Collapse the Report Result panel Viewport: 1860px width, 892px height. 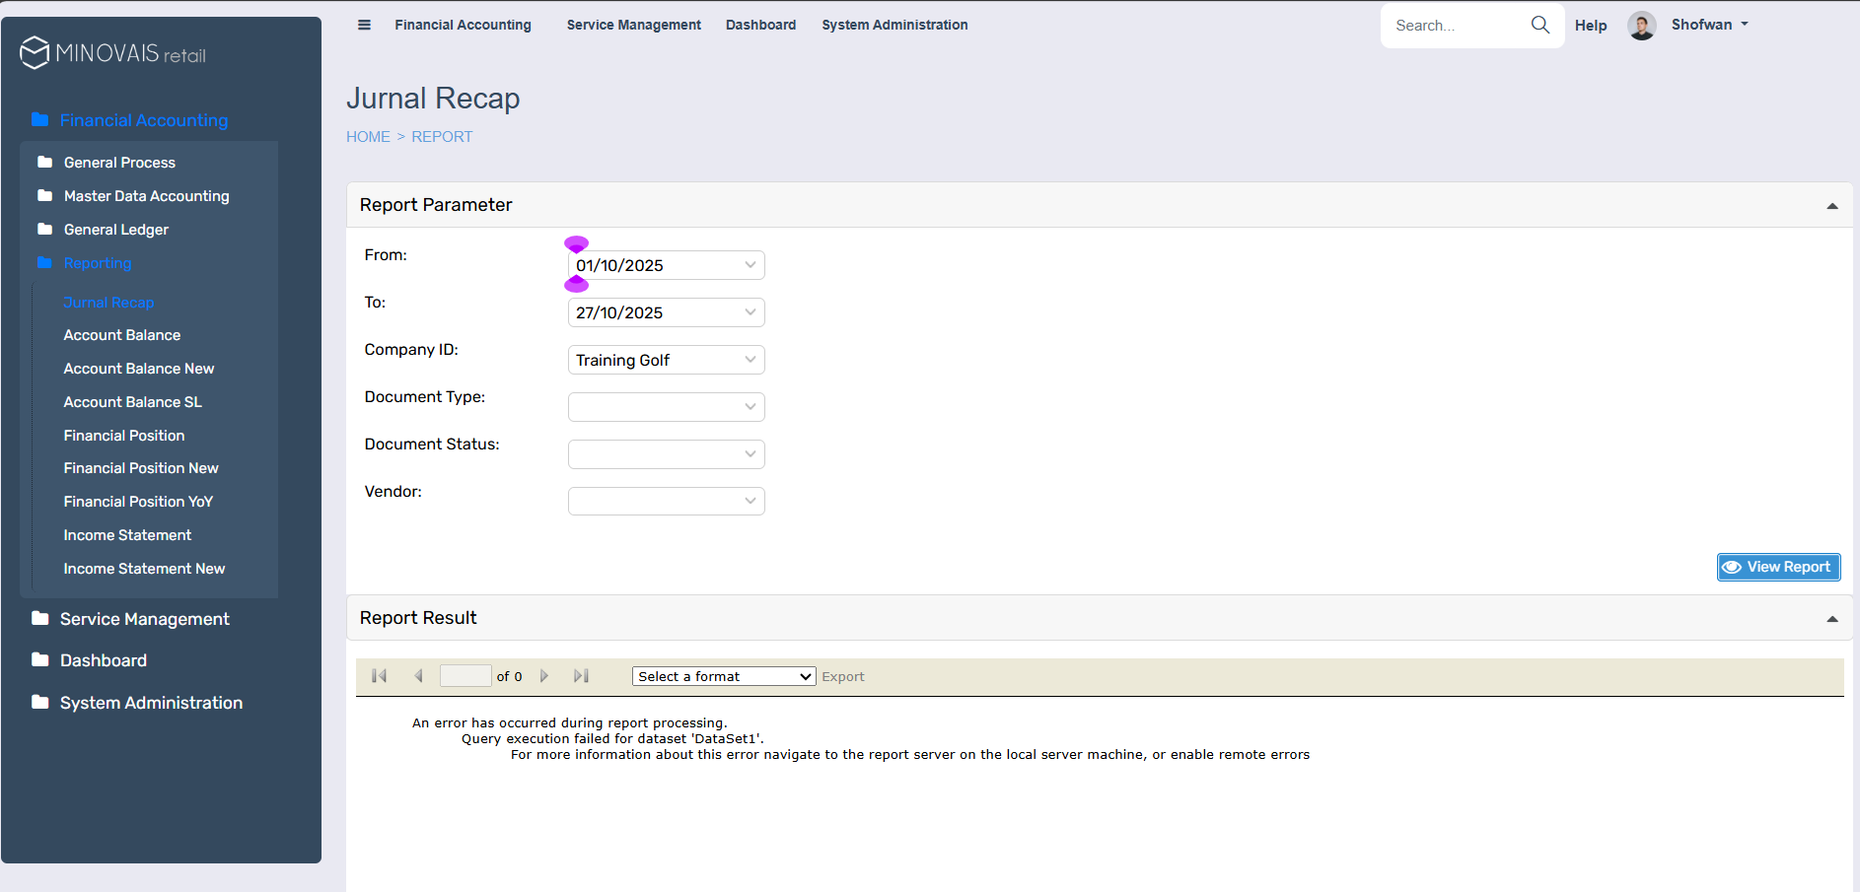click(1831, 619)
